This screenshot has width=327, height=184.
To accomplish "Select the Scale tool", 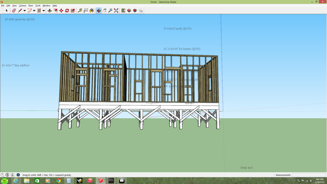I will (73, 11).
